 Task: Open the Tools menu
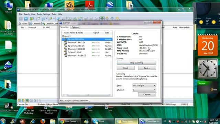[x=39, y=14]
